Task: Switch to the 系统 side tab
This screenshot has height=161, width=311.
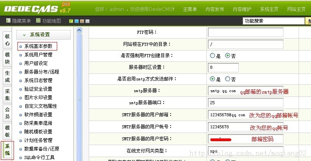Action: point(7,150)
